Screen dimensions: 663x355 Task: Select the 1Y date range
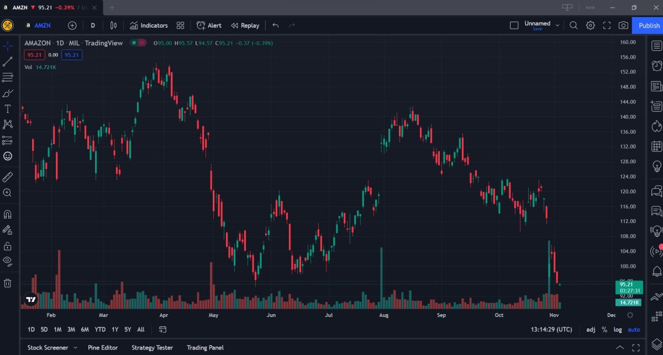point(115,330)
